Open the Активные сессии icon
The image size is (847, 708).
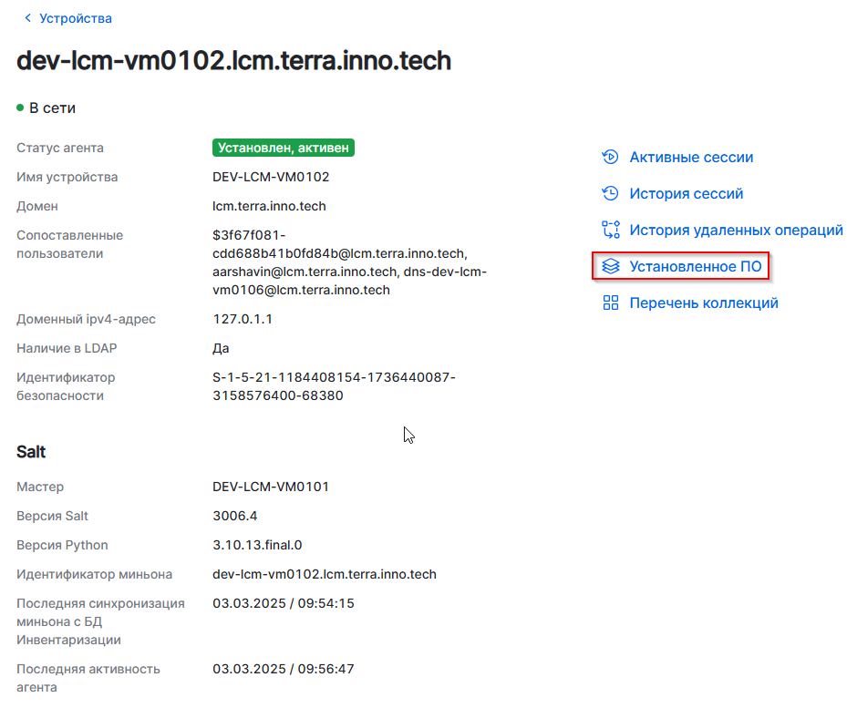click(x=611, y=157)
